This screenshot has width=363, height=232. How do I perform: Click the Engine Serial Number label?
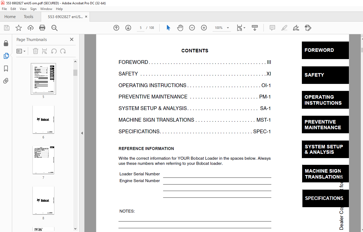tap(140, 181)
